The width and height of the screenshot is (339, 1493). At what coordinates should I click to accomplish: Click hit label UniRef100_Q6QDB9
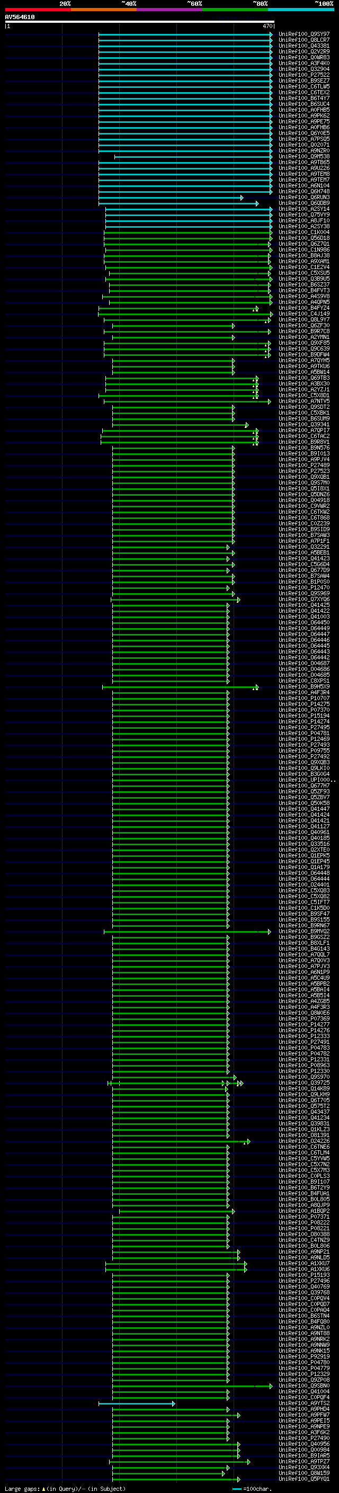[304, 203]
